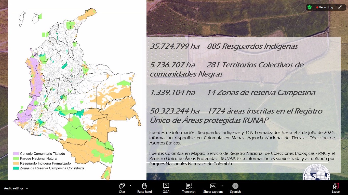This screenshot has height=195, width=348.
Task: Click green Parque Nacional Natural legend swatch
Action: pos(16,158)
